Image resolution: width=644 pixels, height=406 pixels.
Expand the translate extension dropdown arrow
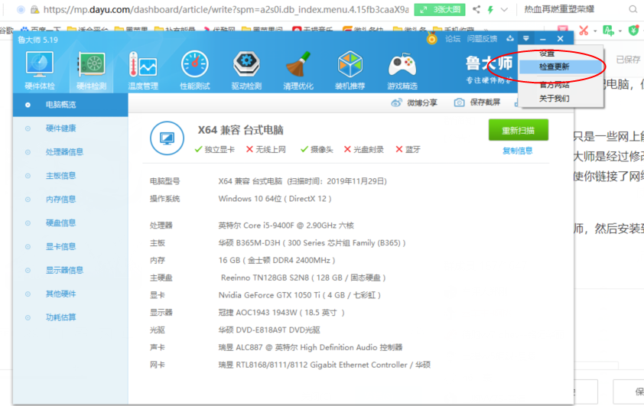(x=620, y=31)
